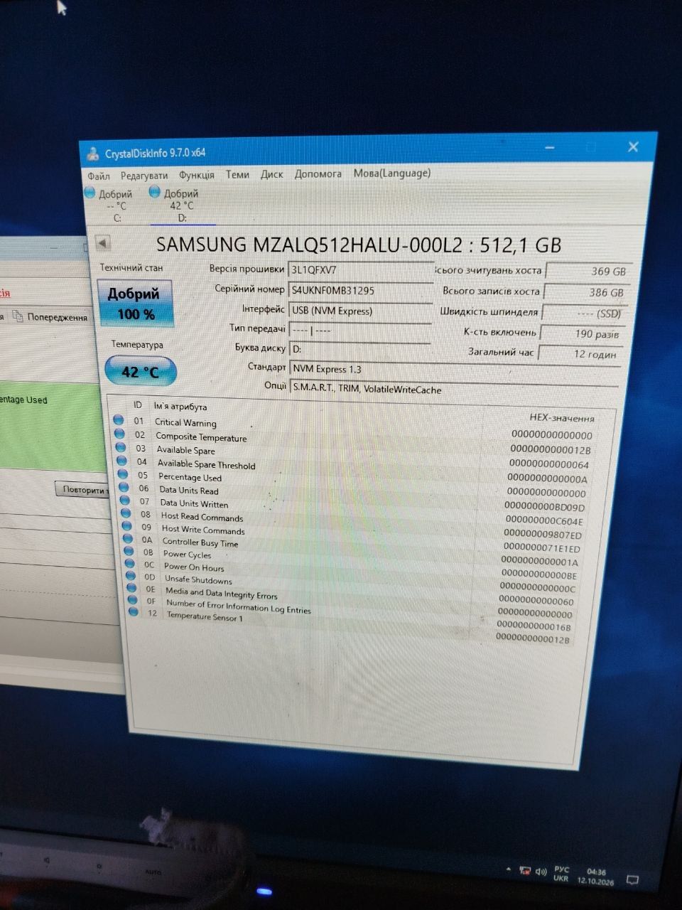Viewport: 682px width, 910px height.
Task: Select the Temperature Sensor 1 attribute text
Action: tap(205, 616)
